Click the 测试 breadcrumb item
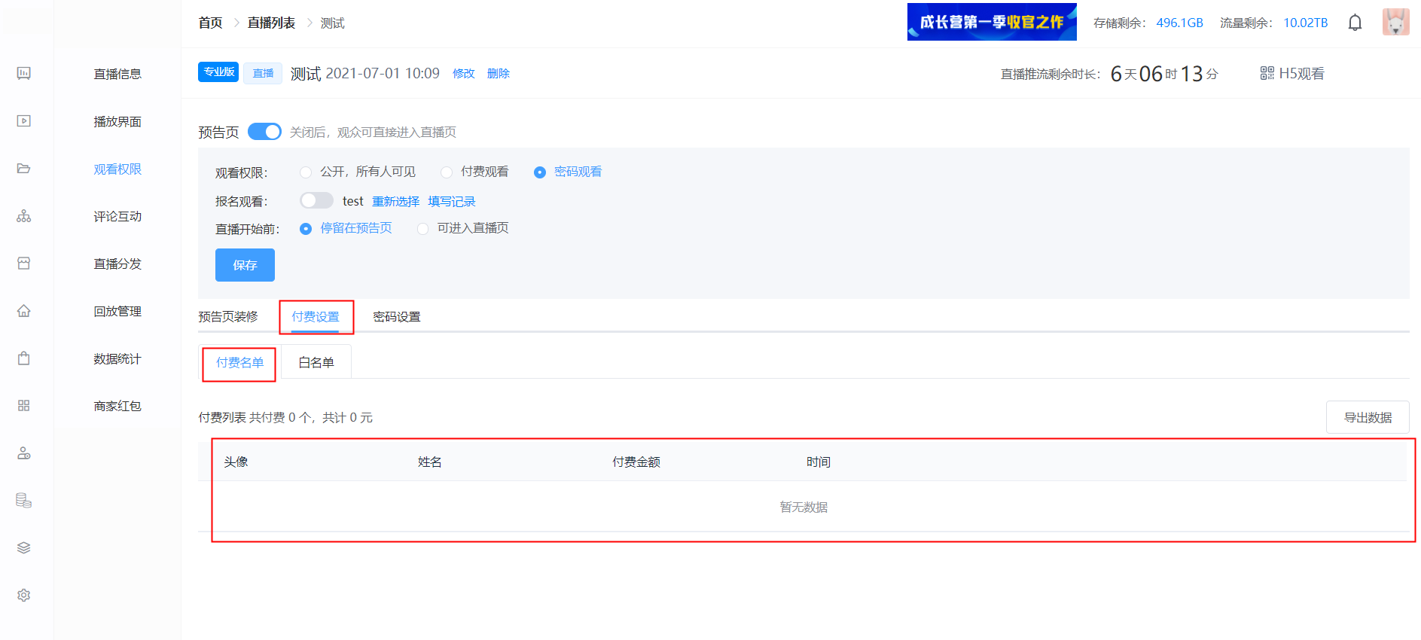Screen dimensions: 1421x640 (332, 23)
